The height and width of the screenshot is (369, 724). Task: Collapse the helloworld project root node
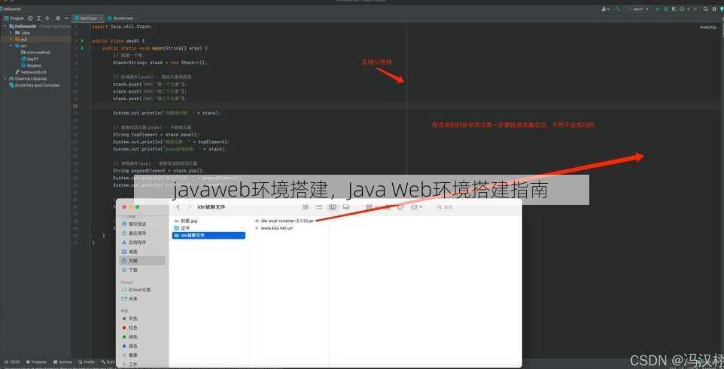[x=5, y=26]
